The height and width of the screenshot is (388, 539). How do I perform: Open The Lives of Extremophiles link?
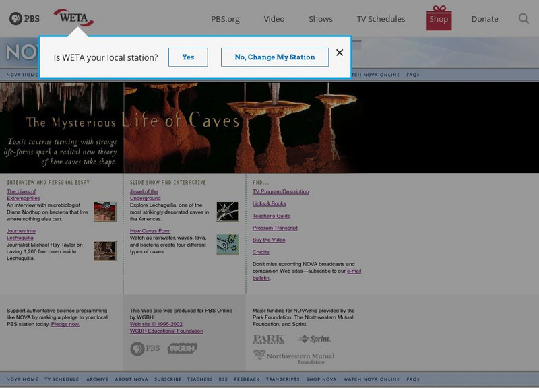point(23,195)
